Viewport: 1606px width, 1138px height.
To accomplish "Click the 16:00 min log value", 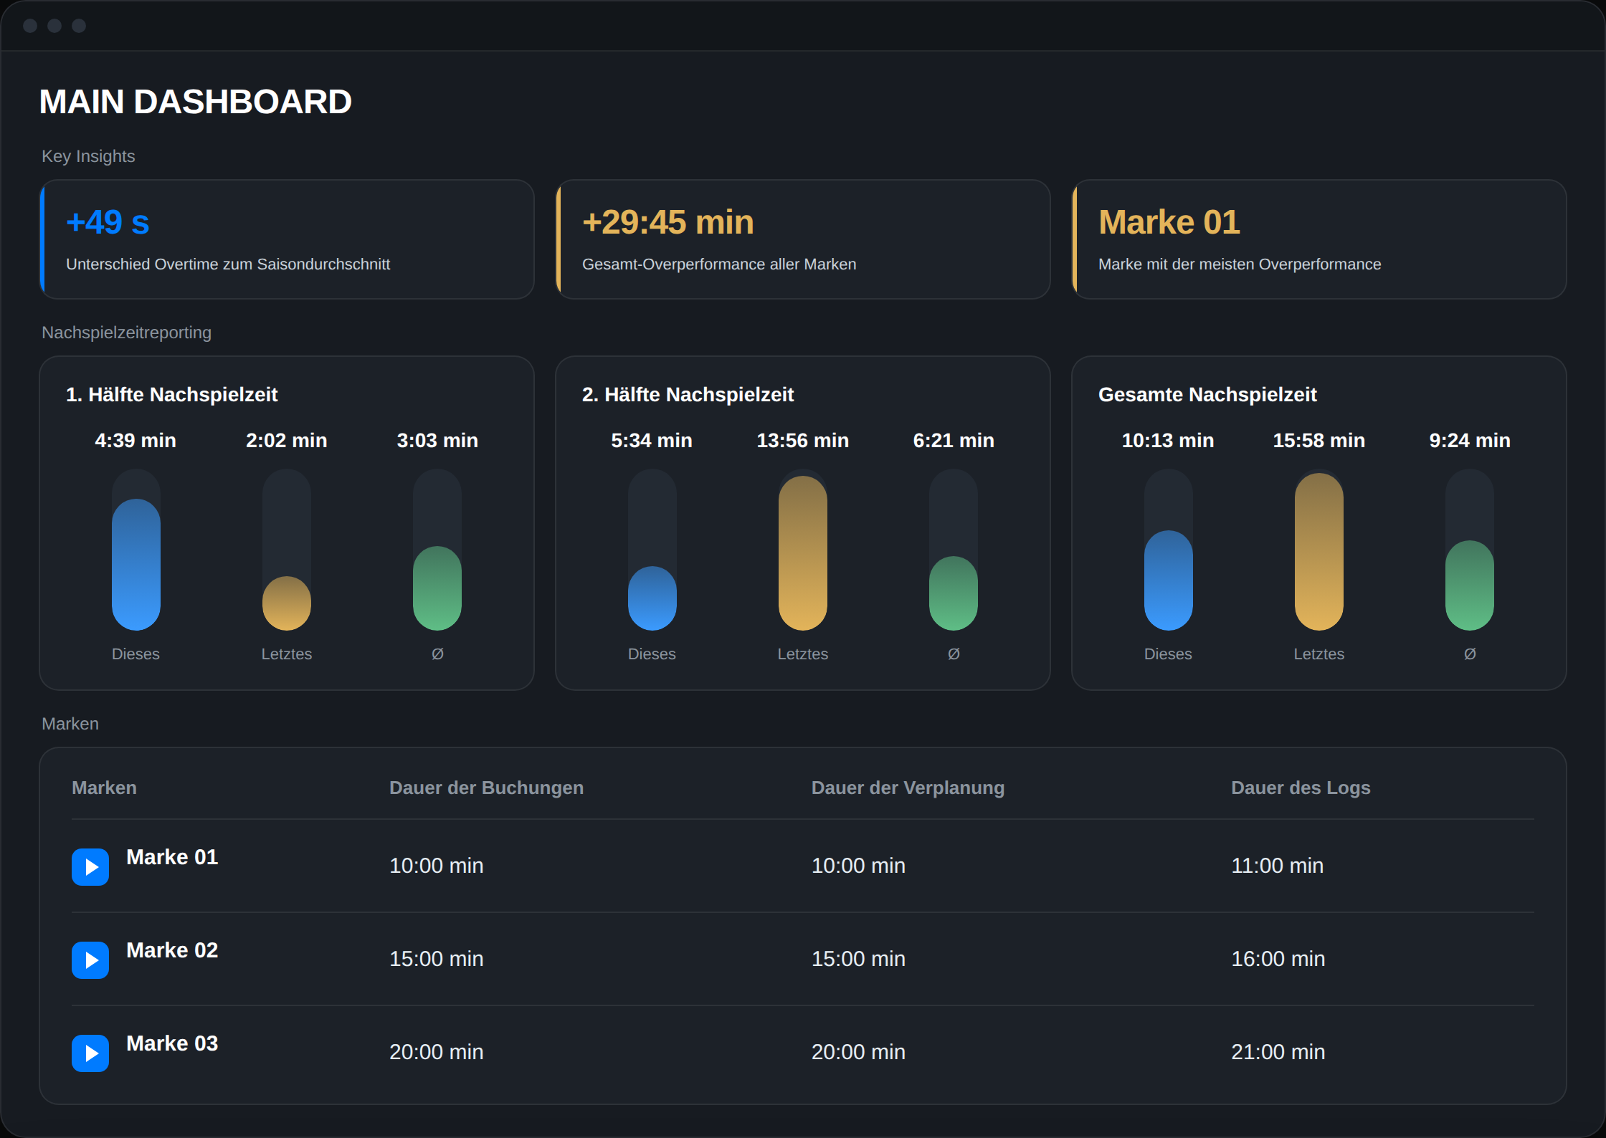I will tap(1278, 959).
